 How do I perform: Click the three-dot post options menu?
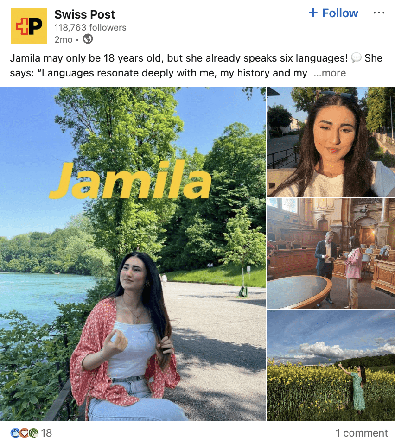(x=379, y=13)
